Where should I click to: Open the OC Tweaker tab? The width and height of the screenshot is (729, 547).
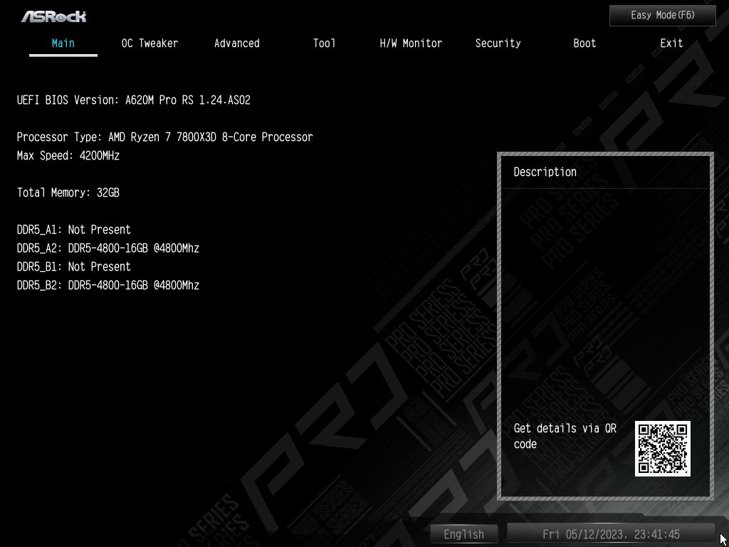[150, 43]
